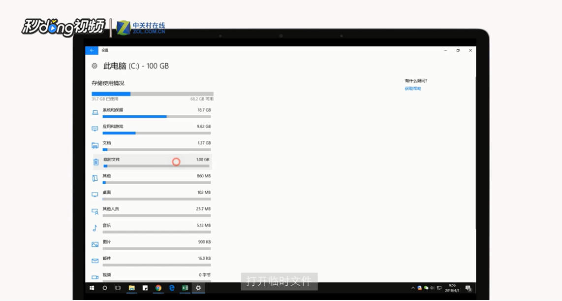The width and height of the screenshot is (562, 301).
Task: Click the trash icon beside 临时文件
Action: 94,162
